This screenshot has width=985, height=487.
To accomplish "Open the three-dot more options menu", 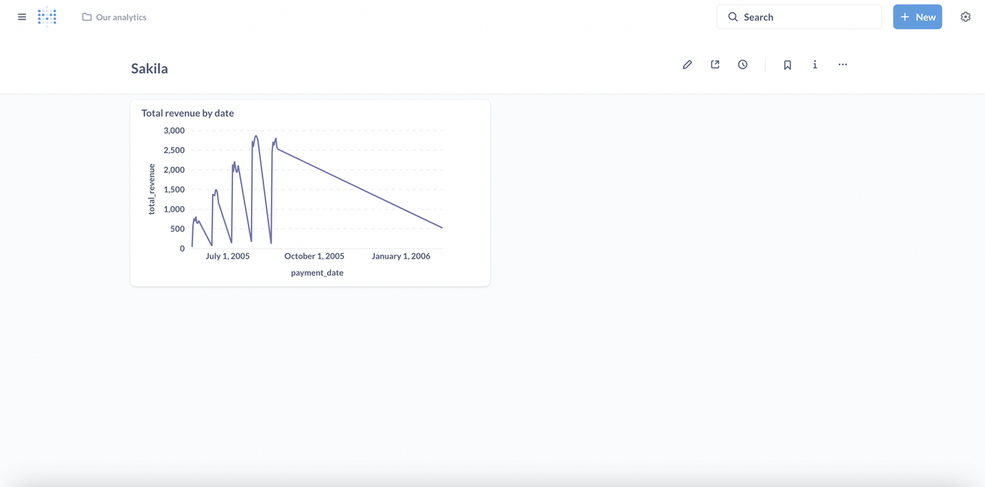I will point(843,65).
